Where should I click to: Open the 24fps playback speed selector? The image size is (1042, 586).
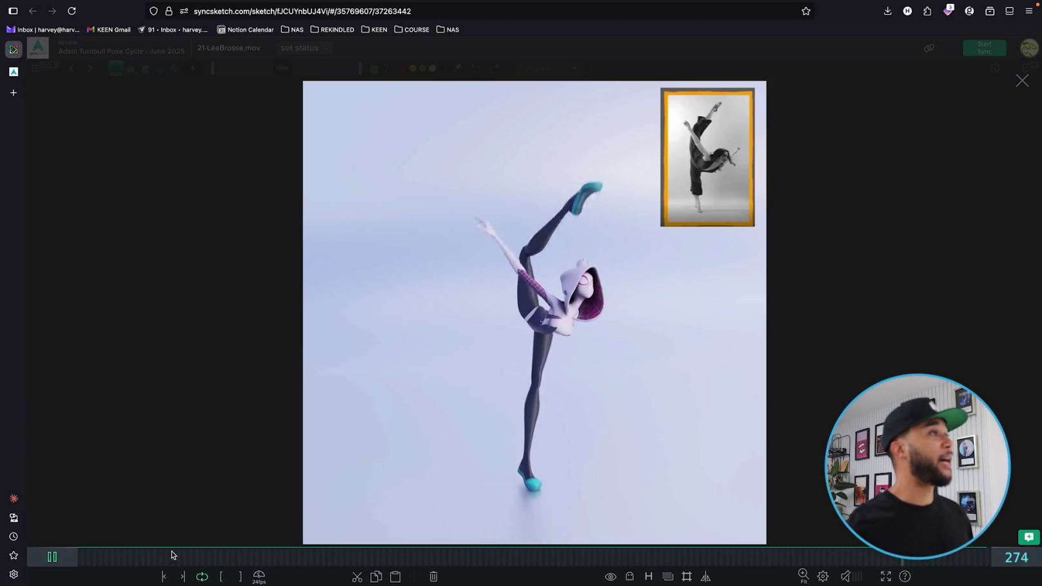[259, 577]
